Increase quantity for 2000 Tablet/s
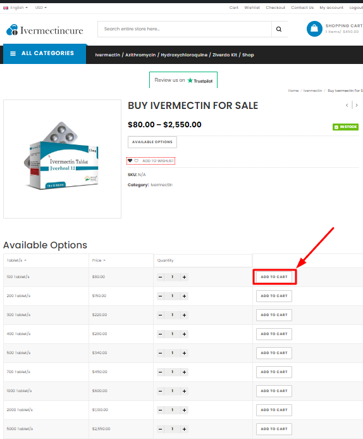The height and width of the screenshot is (439, 363). coord(185,410)
